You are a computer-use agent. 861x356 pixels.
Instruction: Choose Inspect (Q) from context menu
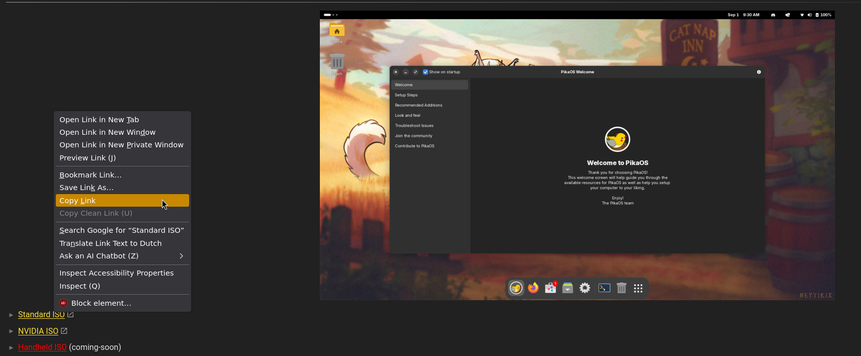[122, 286]
